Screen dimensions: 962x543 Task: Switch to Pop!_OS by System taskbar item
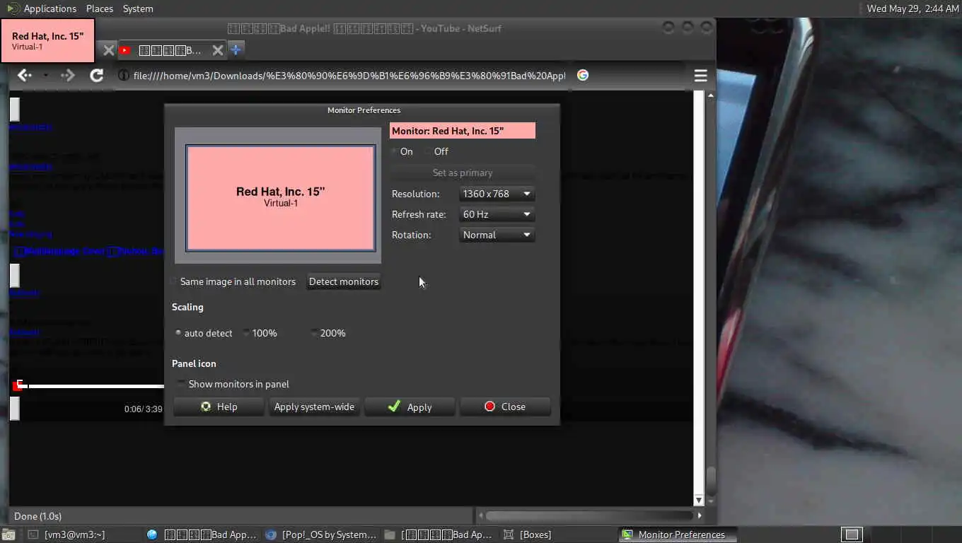(x=321, y=535)
